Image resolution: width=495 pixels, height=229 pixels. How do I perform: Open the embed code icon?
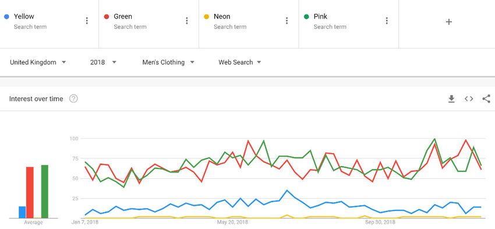(x=469, y=99)
